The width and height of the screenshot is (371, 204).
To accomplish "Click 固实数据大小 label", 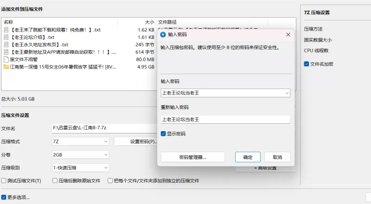I will 318,40.
